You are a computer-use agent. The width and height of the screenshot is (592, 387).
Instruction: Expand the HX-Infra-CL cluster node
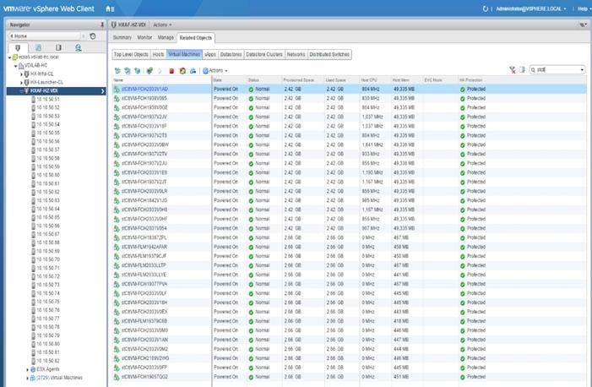[21, 74]
